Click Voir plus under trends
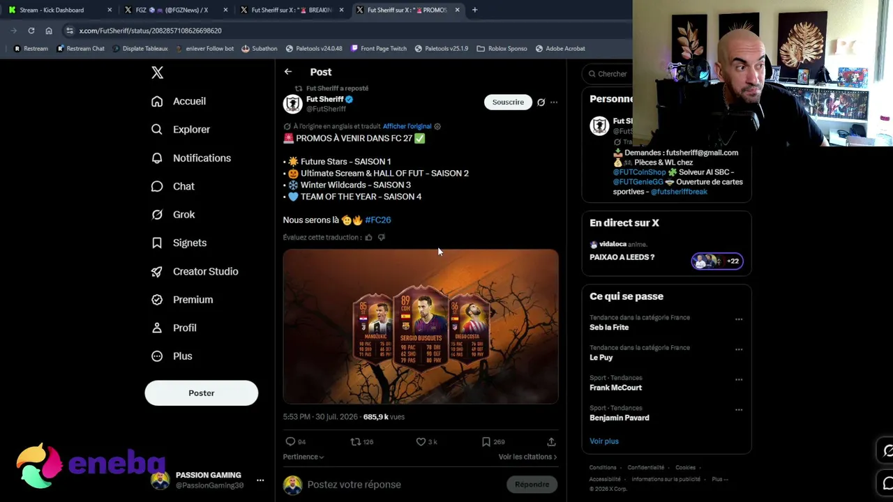Screen dimensions: 893x502 click(x=604, y=441)
